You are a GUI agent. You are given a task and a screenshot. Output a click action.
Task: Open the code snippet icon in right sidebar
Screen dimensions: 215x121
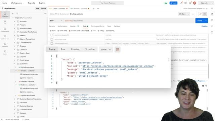212,26
